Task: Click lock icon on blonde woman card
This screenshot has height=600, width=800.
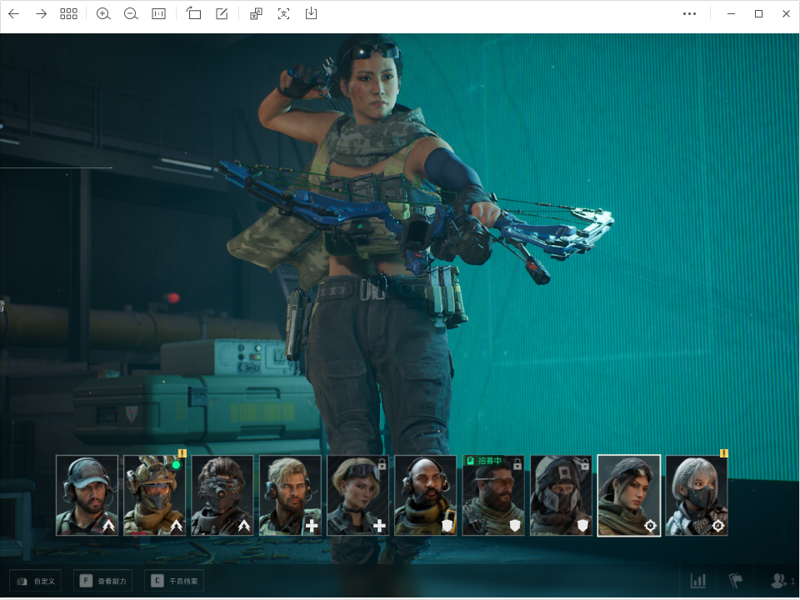Action: [x=382, y=464]
